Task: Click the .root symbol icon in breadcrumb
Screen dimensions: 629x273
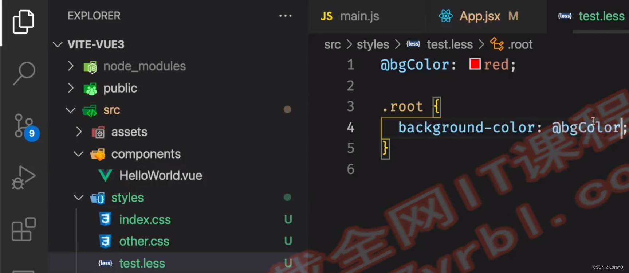Action: [x=497, y=44]
